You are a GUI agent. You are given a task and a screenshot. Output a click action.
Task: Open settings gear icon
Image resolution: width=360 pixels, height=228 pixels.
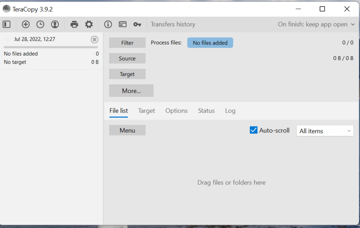coord(89,24)
